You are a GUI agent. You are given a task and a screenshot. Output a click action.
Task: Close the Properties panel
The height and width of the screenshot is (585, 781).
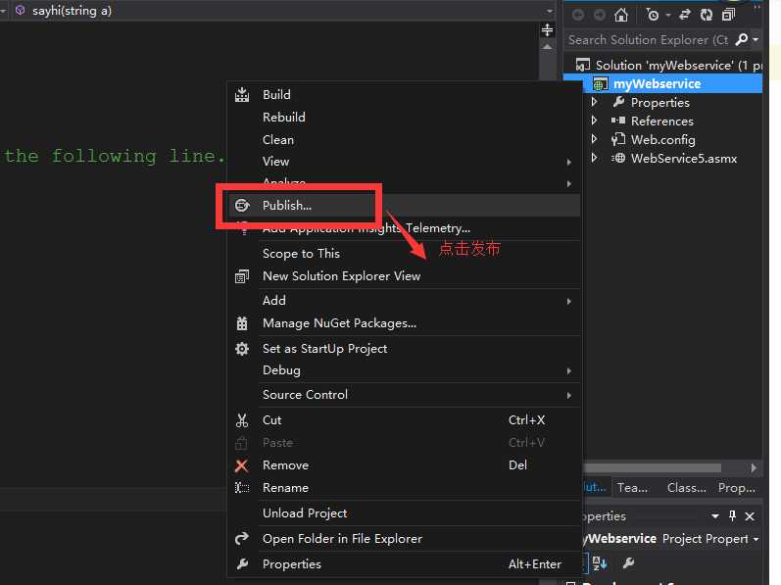tap(750, 516)
